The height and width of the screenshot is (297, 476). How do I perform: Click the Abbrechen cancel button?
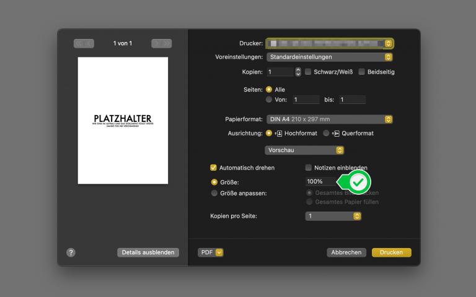(346, 252)
